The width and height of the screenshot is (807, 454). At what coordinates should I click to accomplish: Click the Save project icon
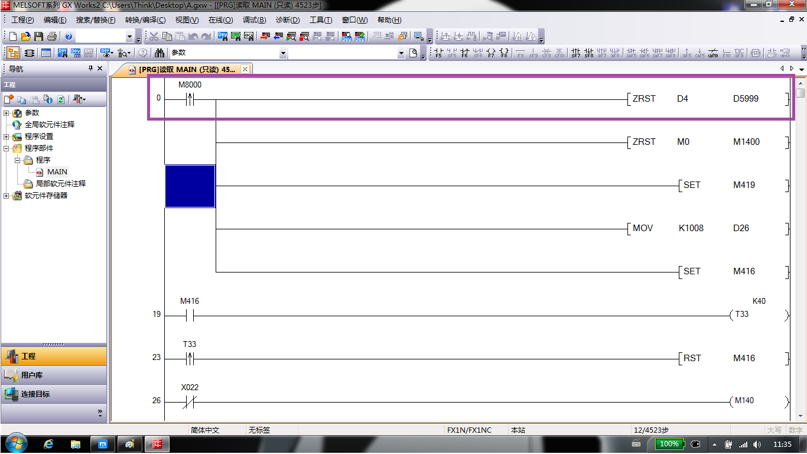pyautogui.click(x=38, y=37)
